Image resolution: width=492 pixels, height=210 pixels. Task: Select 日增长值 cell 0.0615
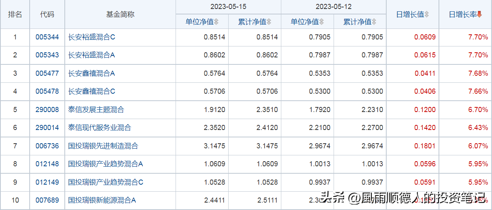point(425,55)
